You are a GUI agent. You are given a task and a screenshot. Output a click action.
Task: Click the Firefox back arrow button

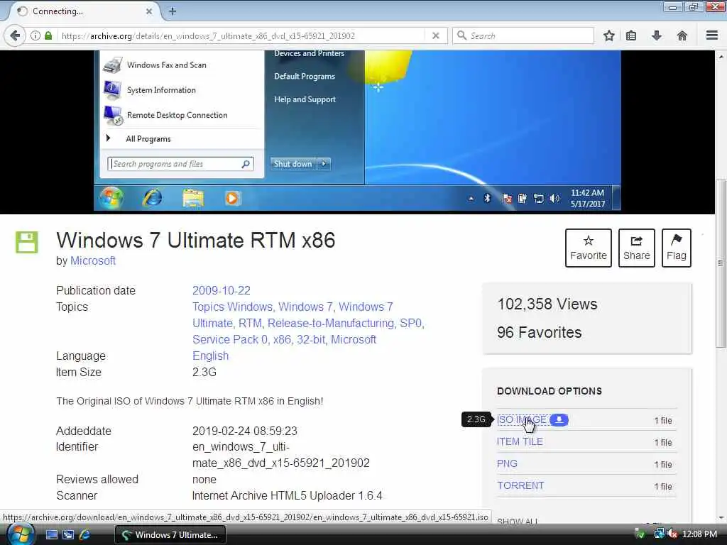pos(15,35)
